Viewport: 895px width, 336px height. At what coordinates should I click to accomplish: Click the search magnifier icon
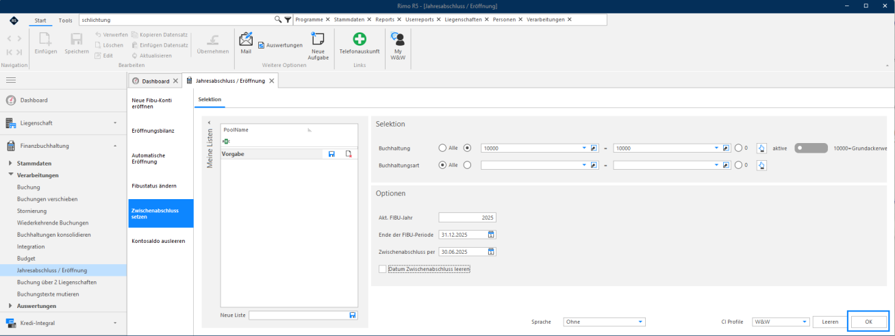coord(278,20)
